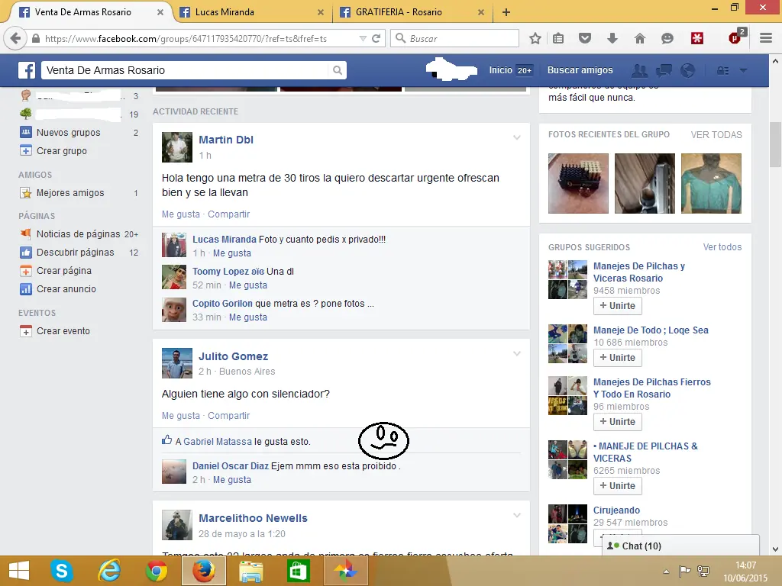782x586 pixels.
Task: Open the ammunition box group photo
Action: (x=578, y=183)
